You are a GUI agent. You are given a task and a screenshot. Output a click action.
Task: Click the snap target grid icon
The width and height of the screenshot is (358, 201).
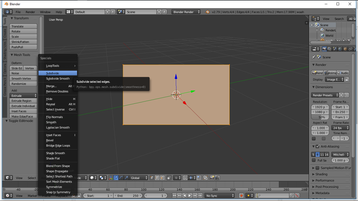199,178
